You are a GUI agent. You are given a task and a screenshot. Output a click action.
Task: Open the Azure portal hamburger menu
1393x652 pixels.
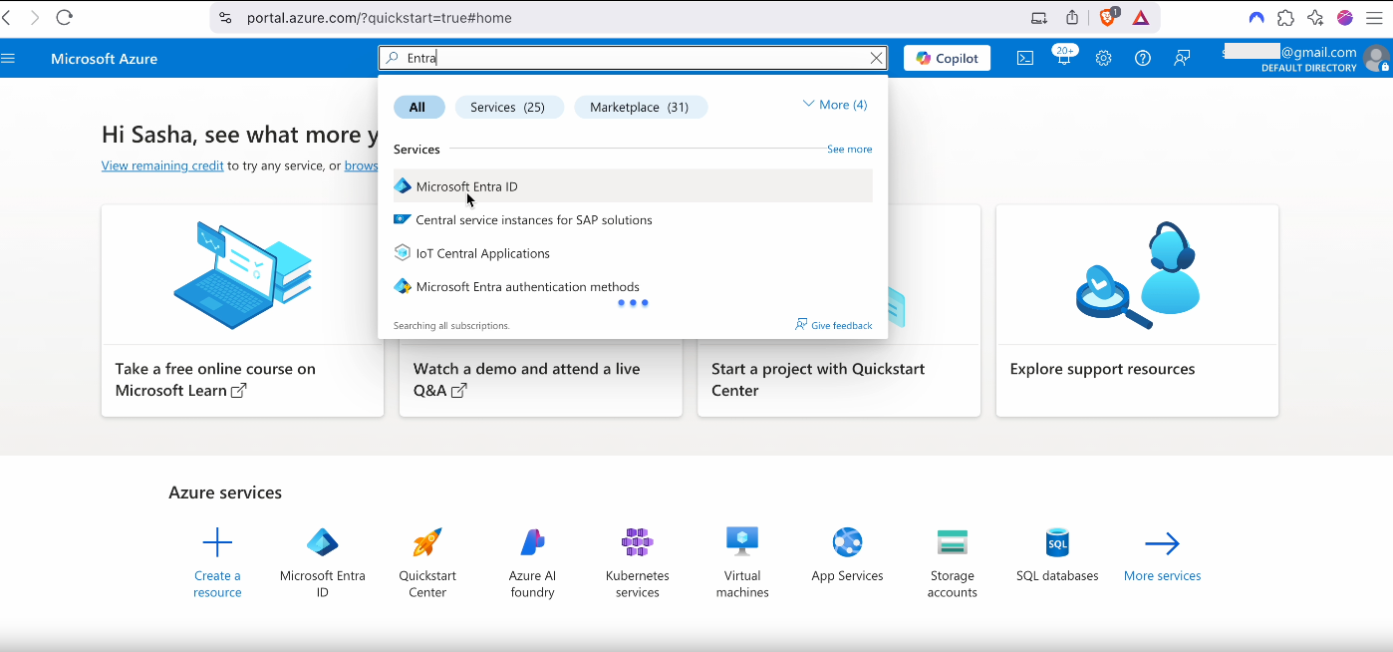pyautogui.click(x=9, y=59)
